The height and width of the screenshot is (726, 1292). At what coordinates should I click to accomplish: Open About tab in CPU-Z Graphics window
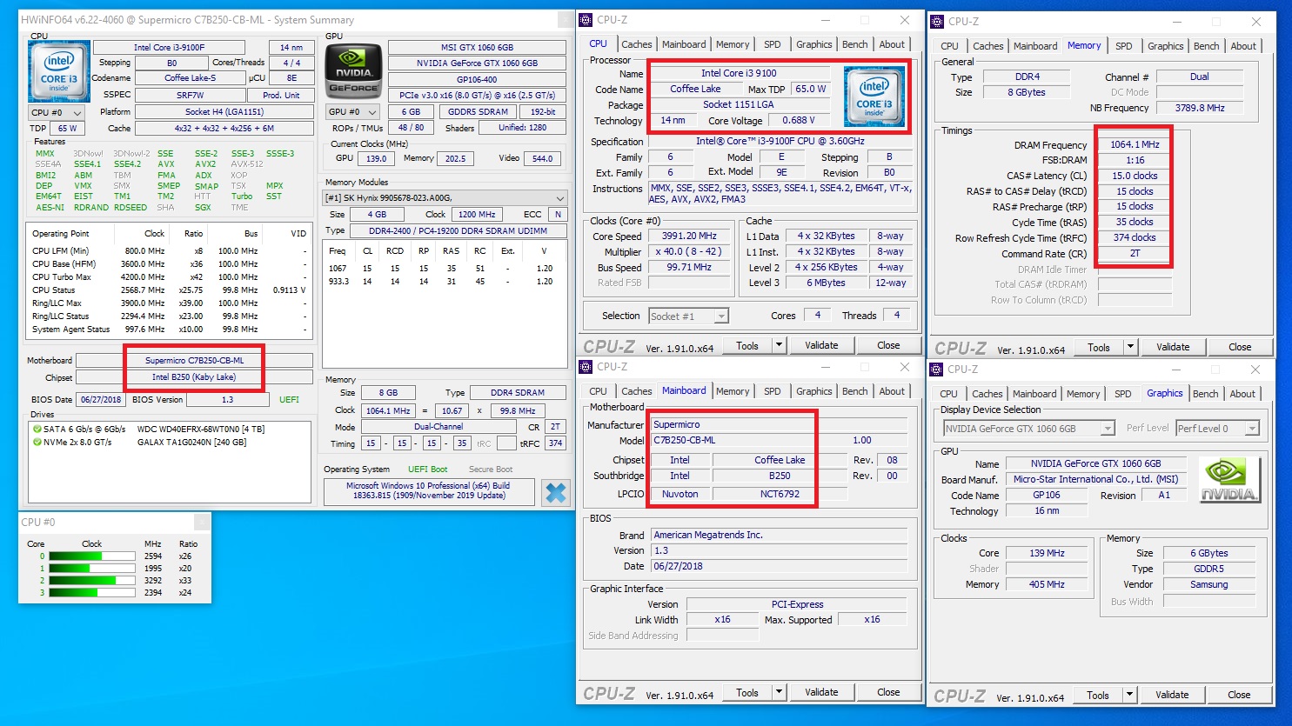1242,394
